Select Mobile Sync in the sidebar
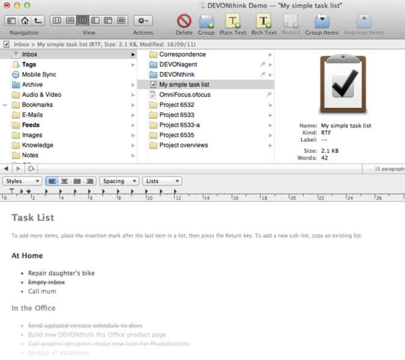The width and height of the screenshot is (405, 360). pos(69,74)
